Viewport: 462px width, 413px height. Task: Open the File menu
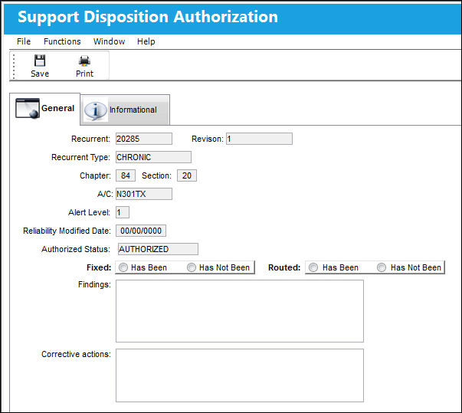[24, 41]
